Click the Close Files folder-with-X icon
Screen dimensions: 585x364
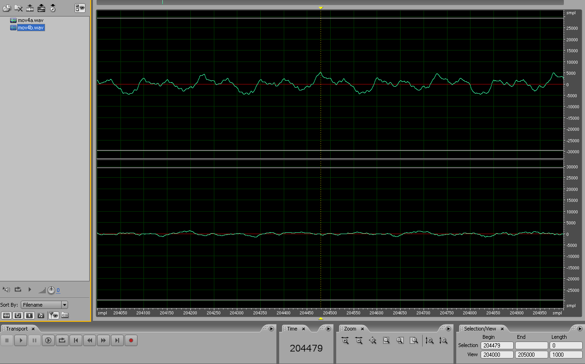[18, 8]
